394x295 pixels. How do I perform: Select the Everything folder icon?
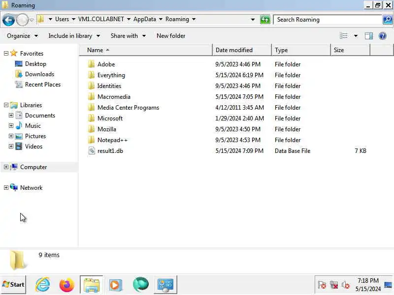[x=92, y=75]
